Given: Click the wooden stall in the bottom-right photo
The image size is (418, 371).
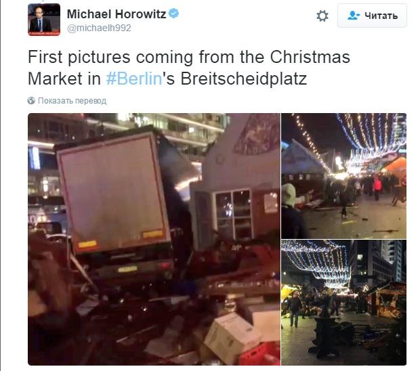Looking at the screenshot, I should (387, 300).
